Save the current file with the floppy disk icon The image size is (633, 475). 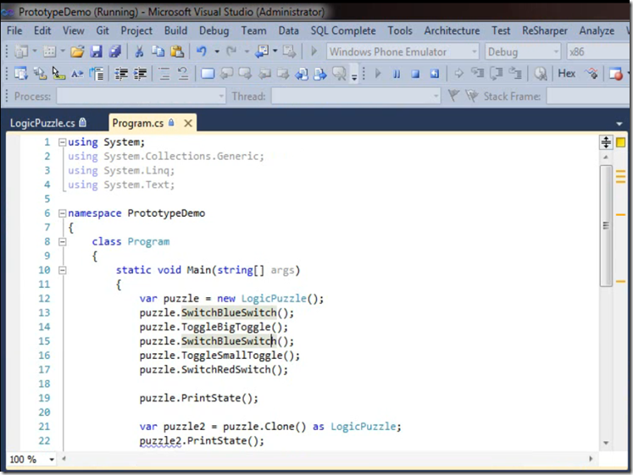[96, 52]
